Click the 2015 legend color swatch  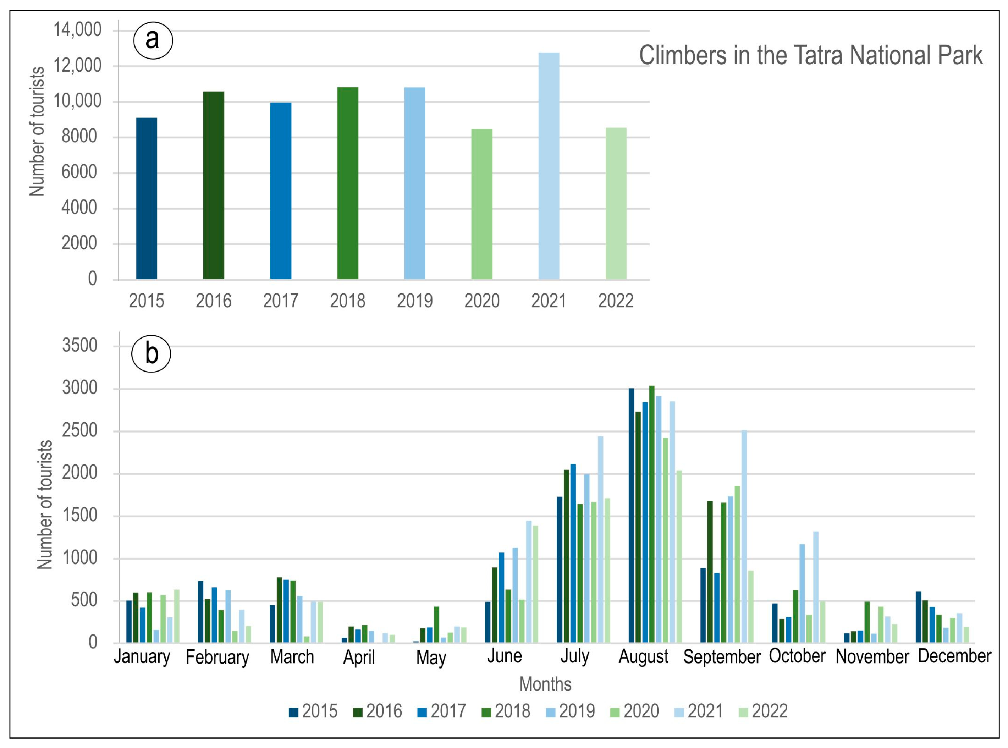293,712
